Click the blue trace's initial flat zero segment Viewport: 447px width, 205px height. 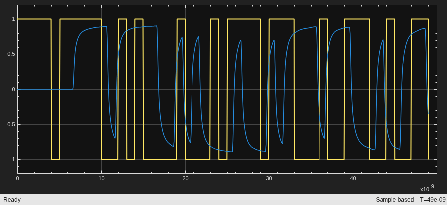pyautogui.click(x=45, y=89)
